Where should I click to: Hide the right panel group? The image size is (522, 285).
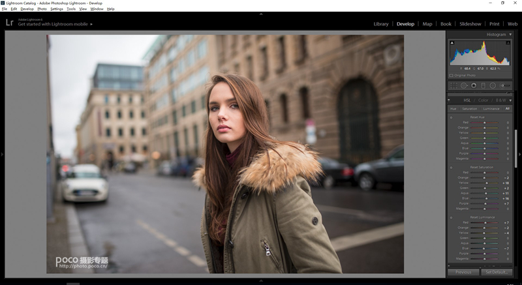(519, 155)
